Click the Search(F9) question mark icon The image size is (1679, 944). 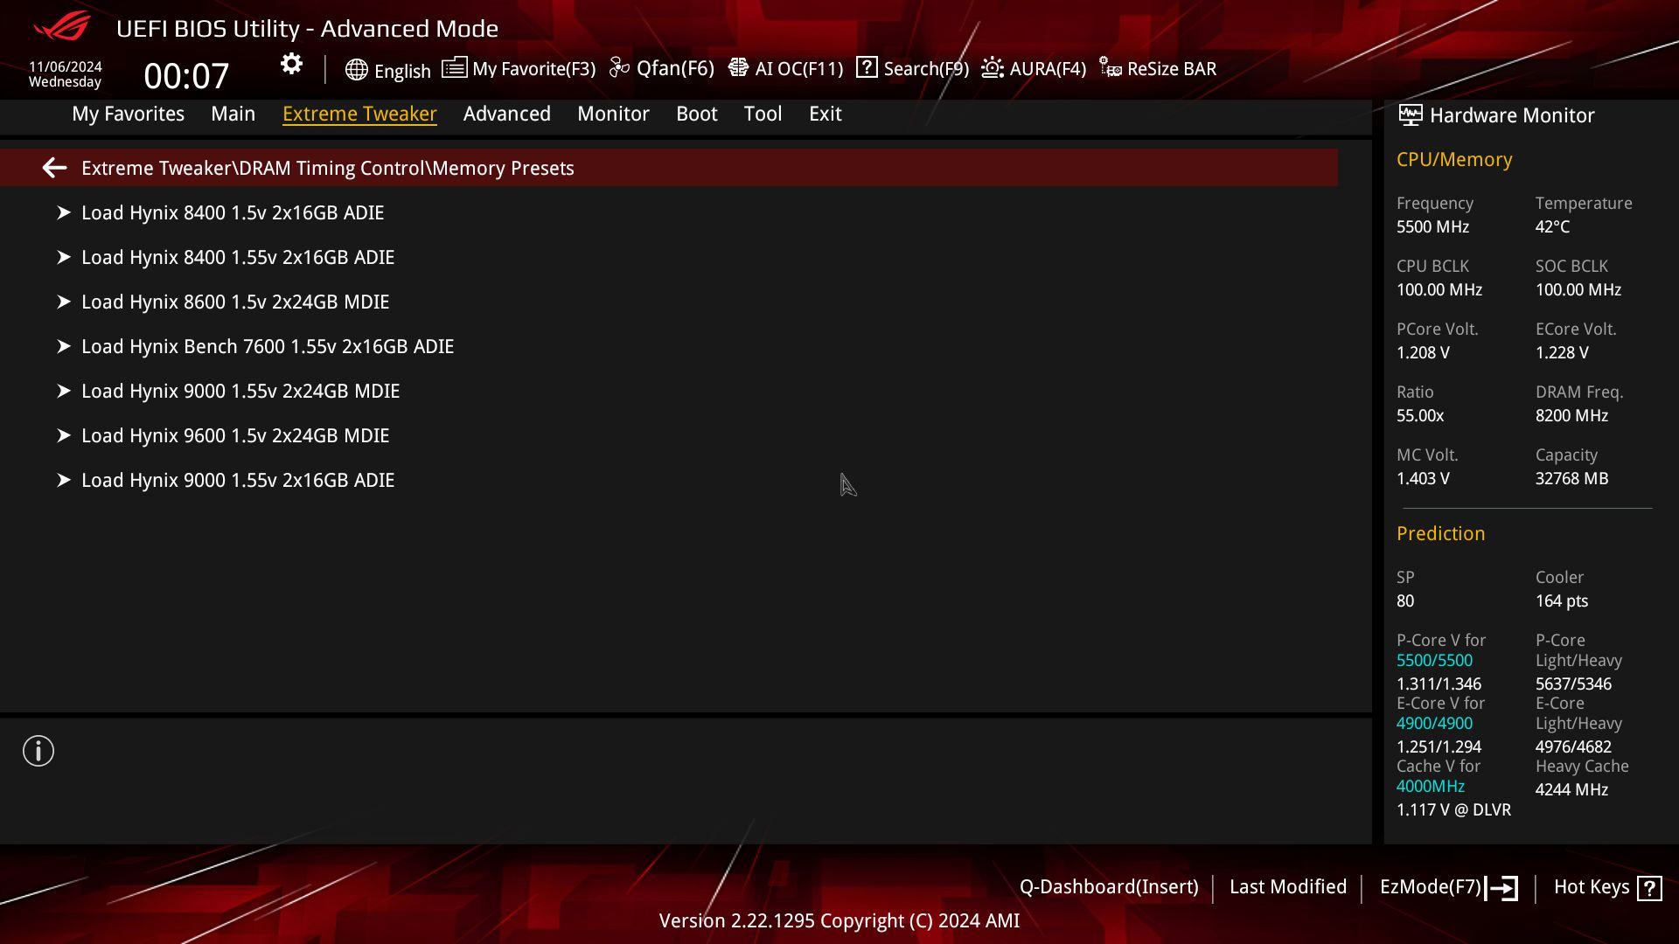(x=867, y=67)
